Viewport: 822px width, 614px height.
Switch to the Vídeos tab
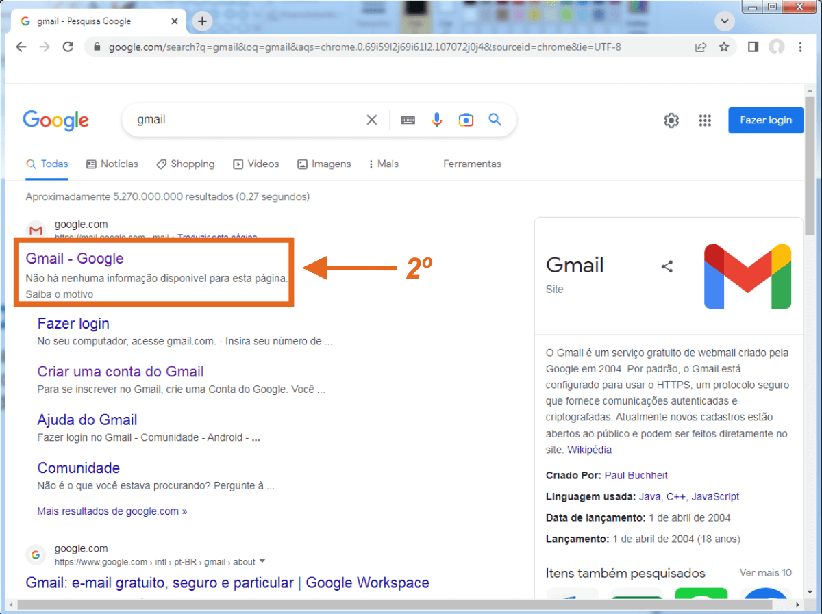click(256, 164)
